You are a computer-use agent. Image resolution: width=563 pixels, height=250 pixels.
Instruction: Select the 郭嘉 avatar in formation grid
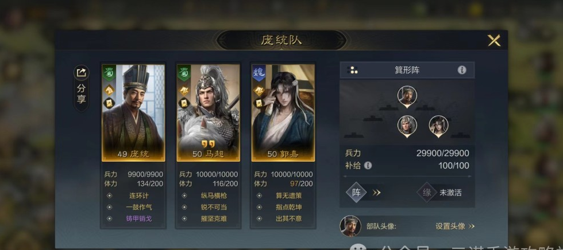click(x=438, y=127)
